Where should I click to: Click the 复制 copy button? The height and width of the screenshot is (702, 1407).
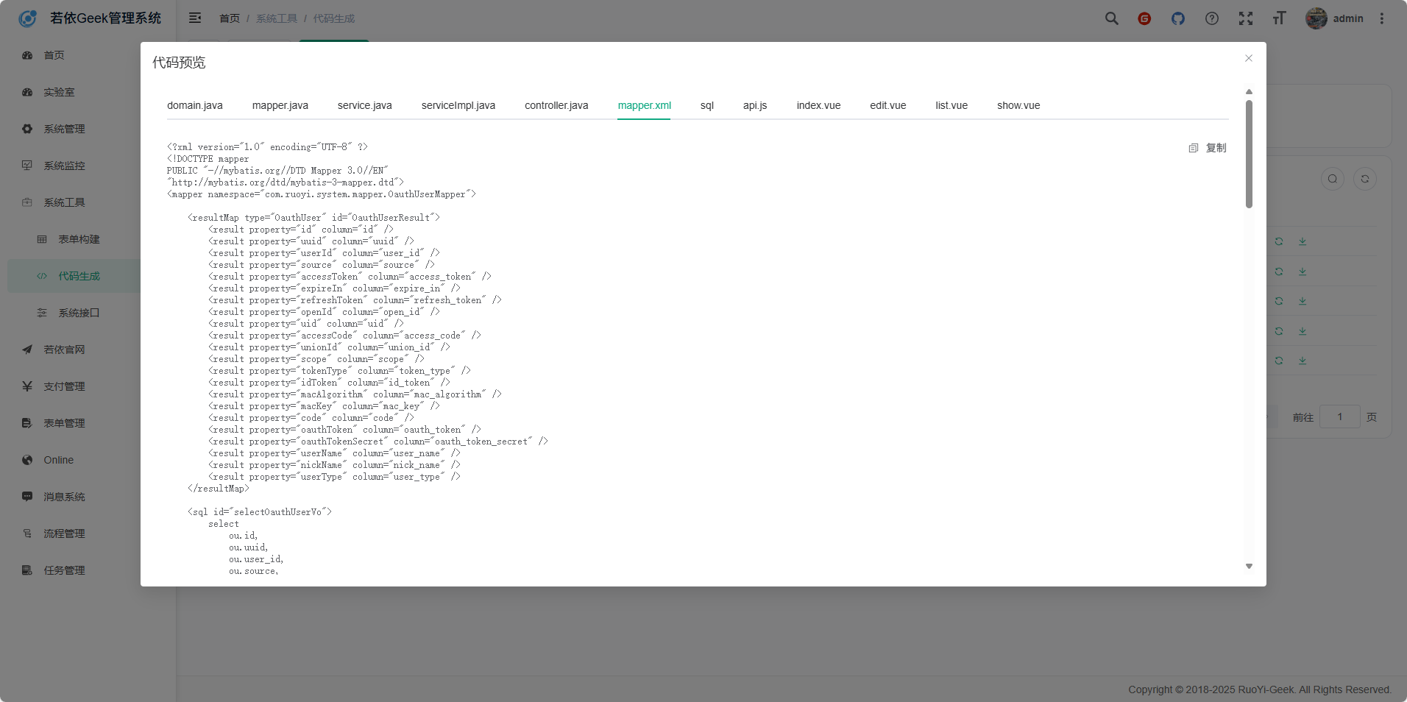pos(1216,148)
